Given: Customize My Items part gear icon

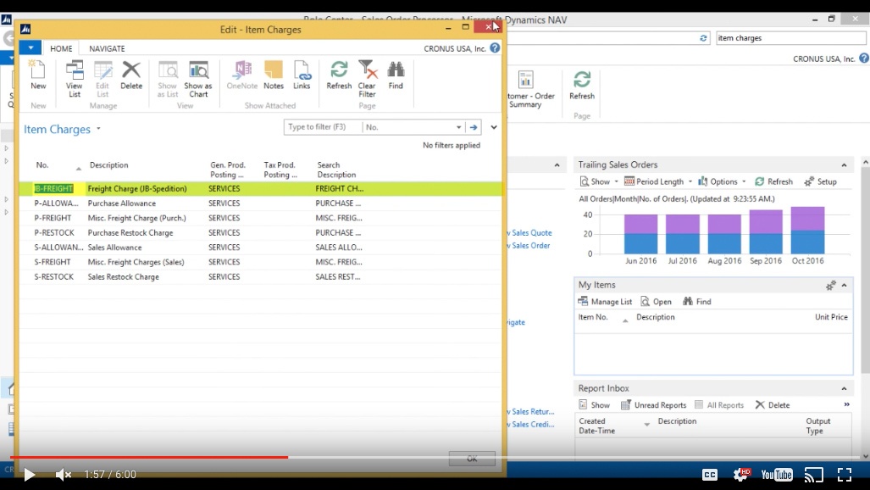Looking at the screenshot, I should (830, 286).
